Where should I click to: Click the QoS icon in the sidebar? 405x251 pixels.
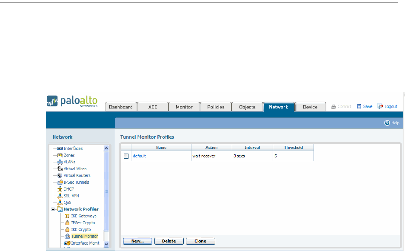(x=60, y=203)
